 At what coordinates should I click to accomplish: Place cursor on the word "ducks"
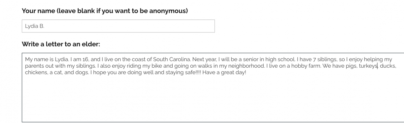[388, 66]
